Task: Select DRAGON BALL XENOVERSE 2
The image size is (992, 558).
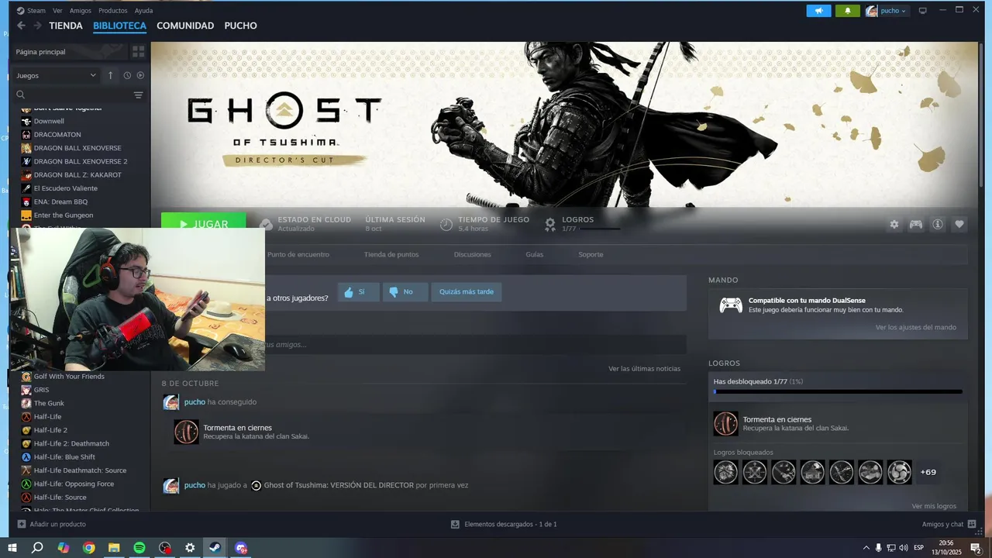Action: tap(79, 161)
